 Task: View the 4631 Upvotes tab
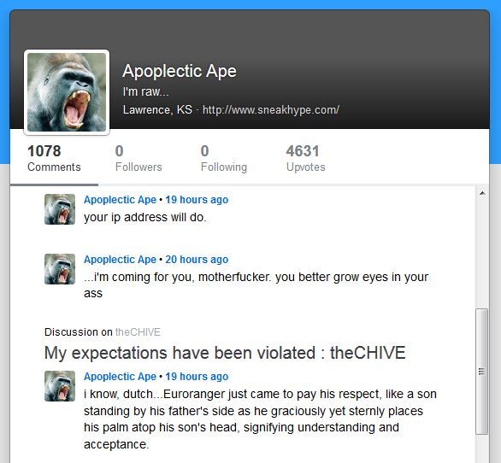(306, 158)
